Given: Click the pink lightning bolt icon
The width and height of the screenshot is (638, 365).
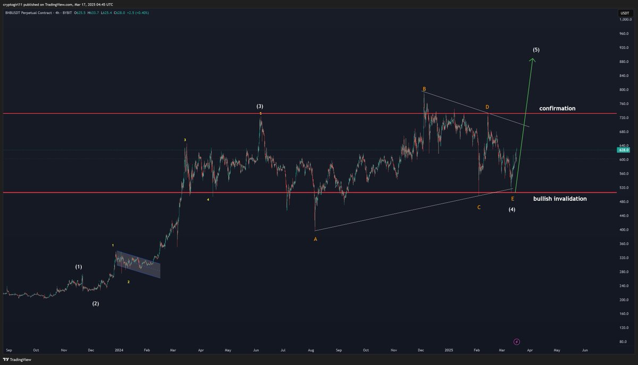Looking at the screenshot, I should point(518,342).
